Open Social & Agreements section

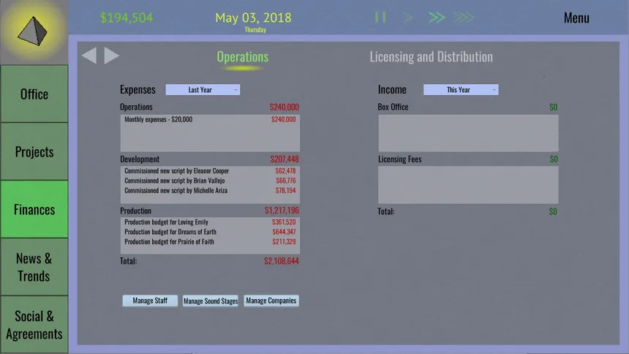pyautogui.click(x=34, y=325)
